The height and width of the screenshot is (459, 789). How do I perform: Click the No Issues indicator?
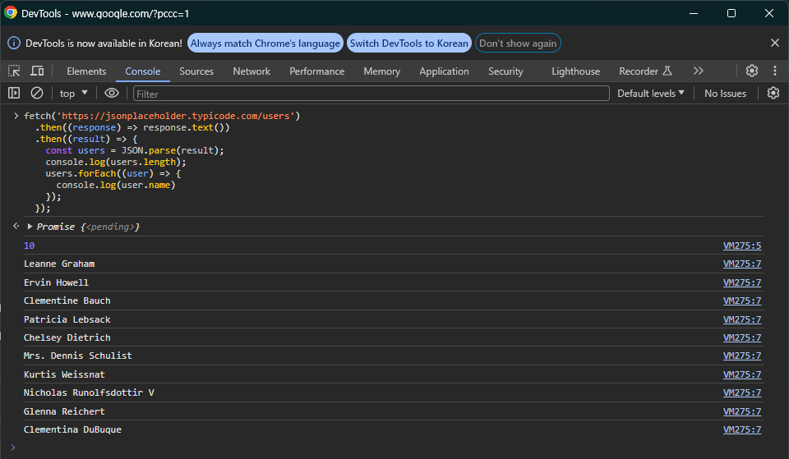point(725,94)
